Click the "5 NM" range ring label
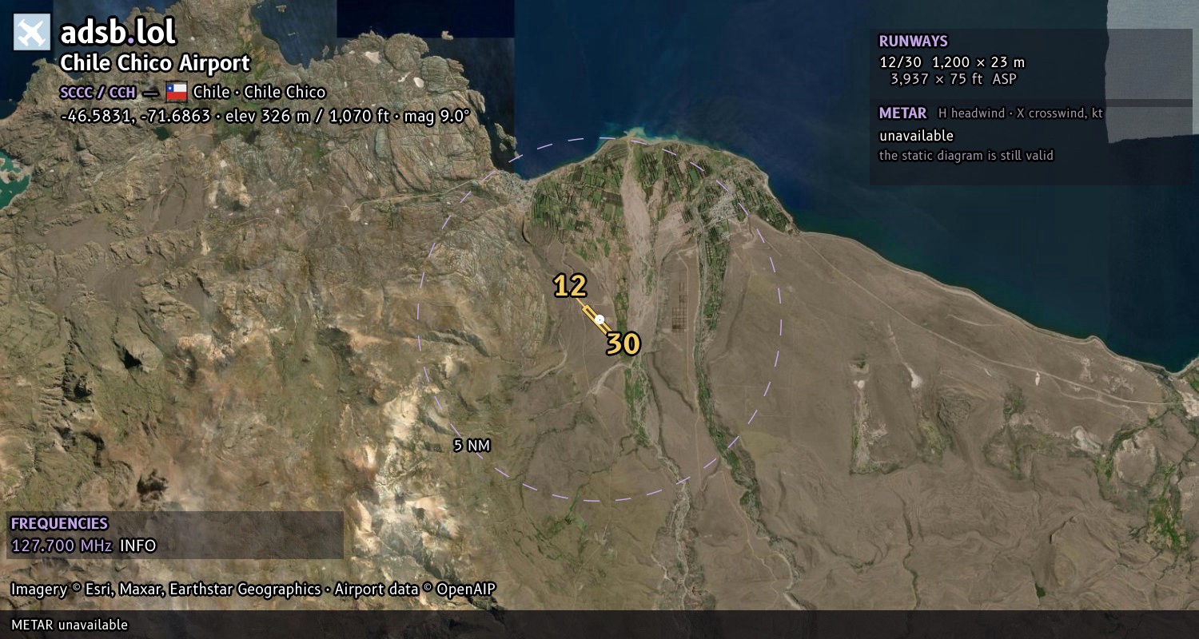This screenshot has height=639, width=1199. click(x=472, y=446)
